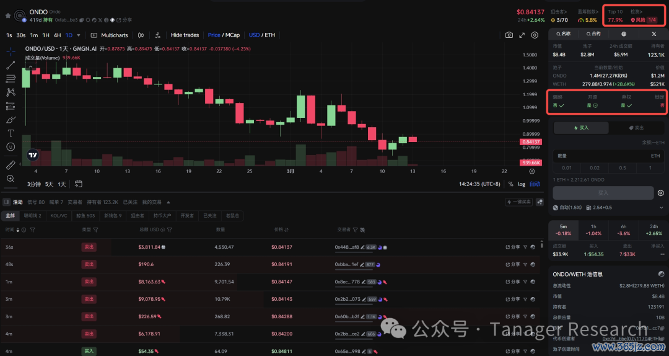Choose the 0.5 ETH preset amount
669x356 pixels.
623,168
